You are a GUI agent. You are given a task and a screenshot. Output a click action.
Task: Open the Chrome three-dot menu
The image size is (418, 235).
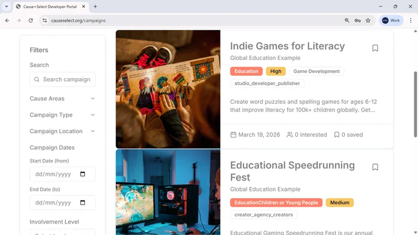point(411,21)
